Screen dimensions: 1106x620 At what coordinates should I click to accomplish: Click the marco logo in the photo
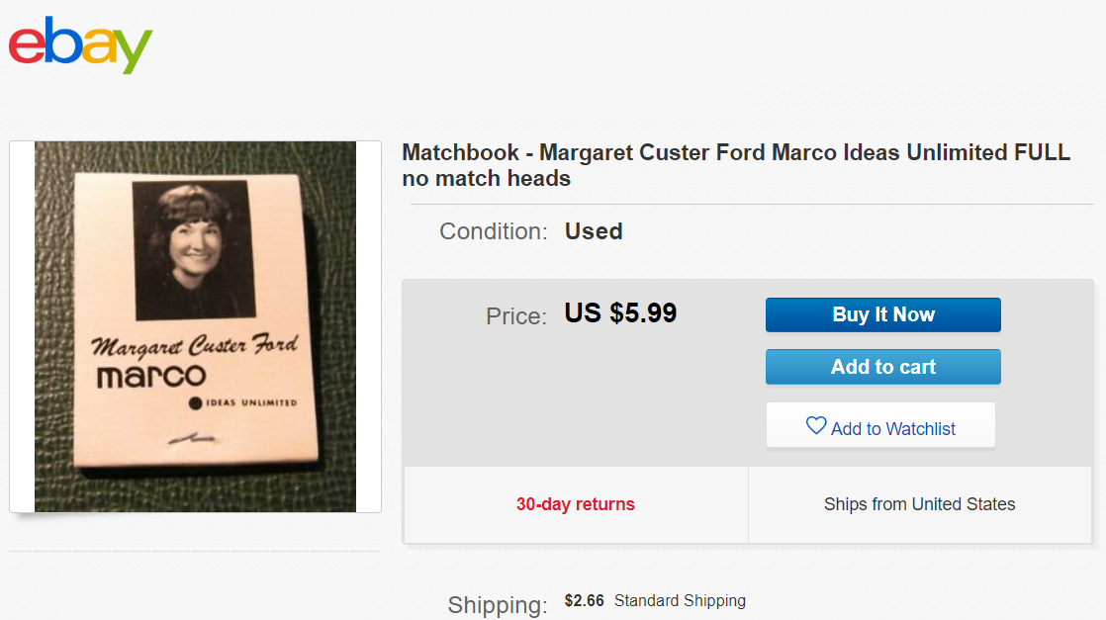tap(151, 376)
